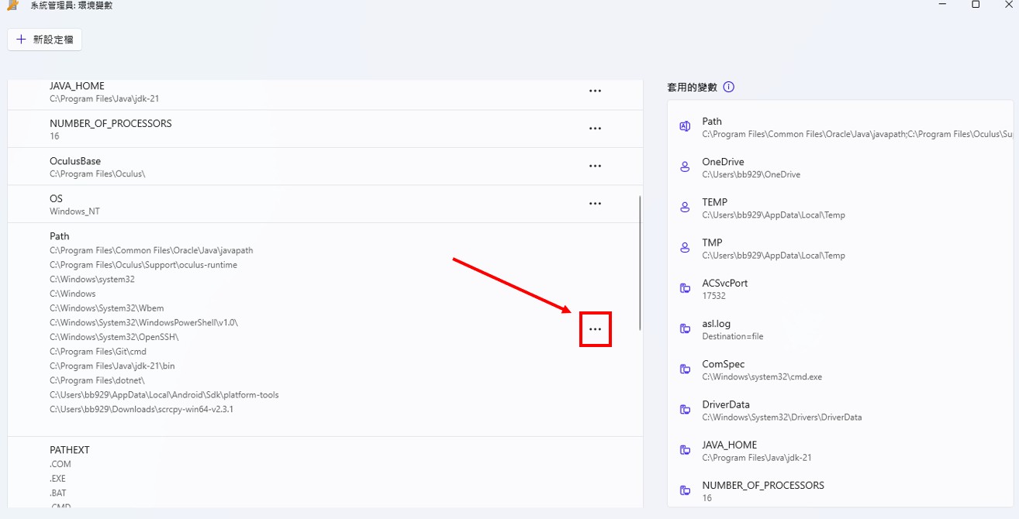Screen dimensions: 1019x519
Task: Open the more options menu for OculusBase
Action: (595, 166)
